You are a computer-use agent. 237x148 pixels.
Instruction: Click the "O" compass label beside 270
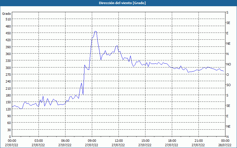228,75
